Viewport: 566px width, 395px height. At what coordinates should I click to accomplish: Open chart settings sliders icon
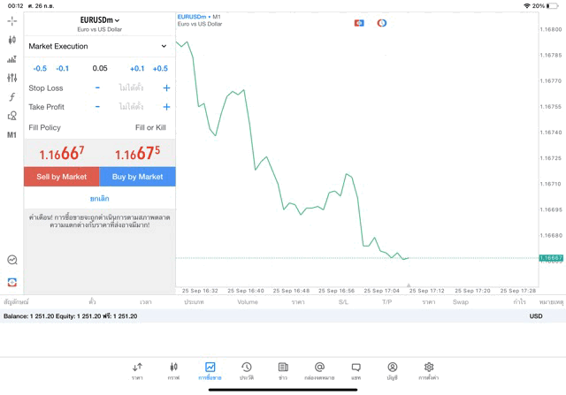coord(11,78)
